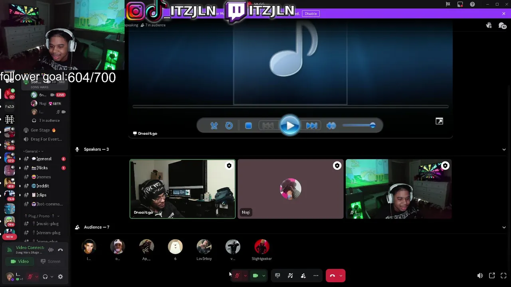Click the fullscreen icon at bottom right
Viewport: 511px width, 287px height.
coord(503,275)
